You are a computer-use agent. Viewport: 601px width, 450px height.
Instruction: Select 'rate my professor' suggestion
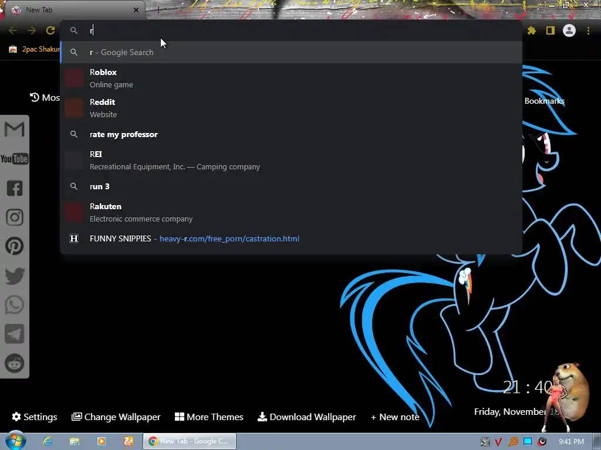point(291,134)
